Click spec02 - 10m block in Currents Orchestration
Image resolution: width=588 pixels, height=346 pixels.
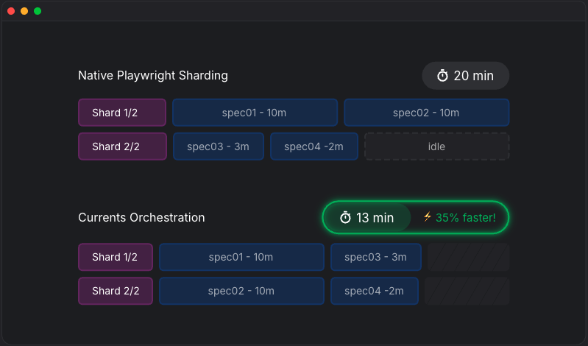[x=241, y=291]
